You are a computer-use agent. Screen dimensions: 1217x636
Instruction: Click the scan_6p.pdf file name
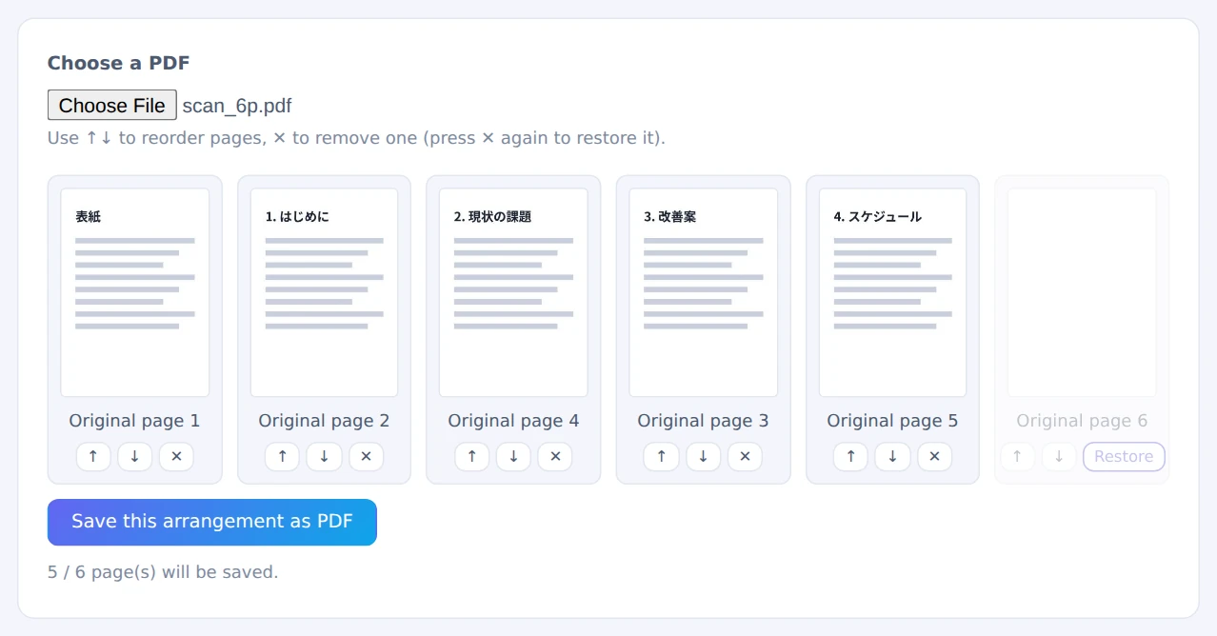tap(237, 106)
